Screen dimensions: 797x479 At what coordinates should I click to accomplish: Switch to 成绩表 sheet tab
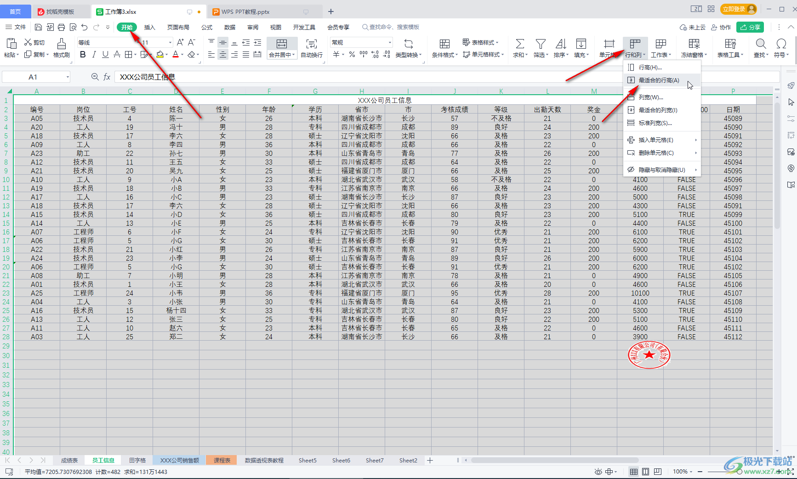[69, 460]
